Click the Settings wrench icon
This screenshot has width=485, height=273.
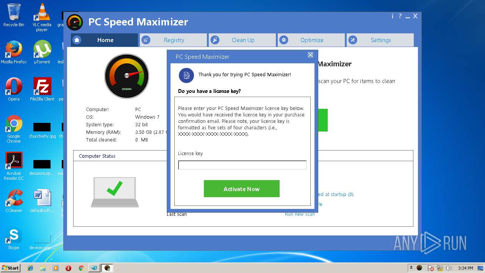353,40
